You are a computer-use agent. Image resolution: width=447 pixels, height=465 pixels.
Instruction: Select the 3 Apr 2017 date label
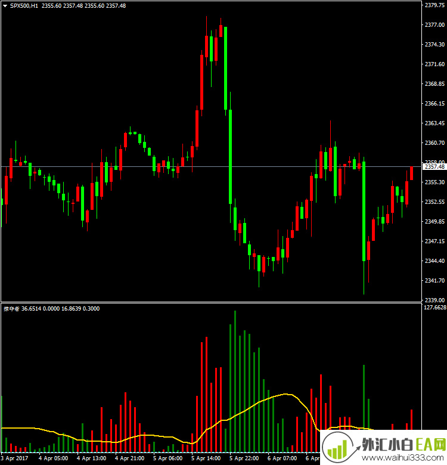tap(15, 458)
